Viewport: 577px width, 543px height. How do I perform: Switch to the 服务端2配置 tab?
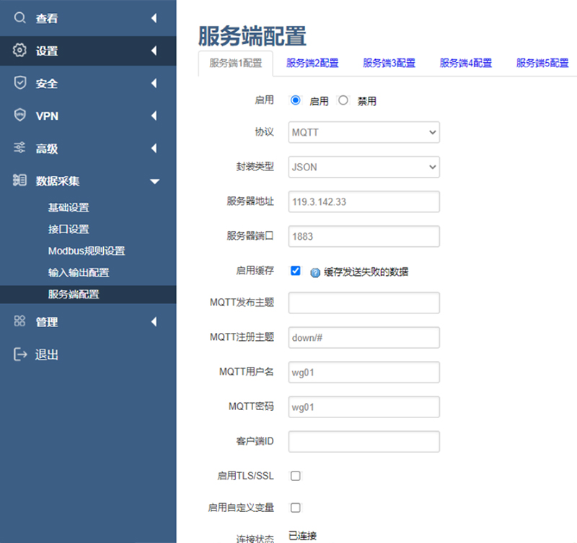(312, 63)
